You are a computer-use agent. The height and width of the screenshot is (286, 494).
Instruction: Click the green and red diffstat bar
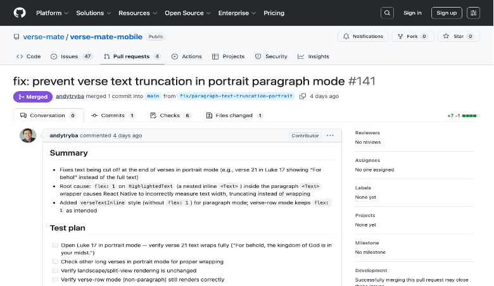[x=470, y=116]
